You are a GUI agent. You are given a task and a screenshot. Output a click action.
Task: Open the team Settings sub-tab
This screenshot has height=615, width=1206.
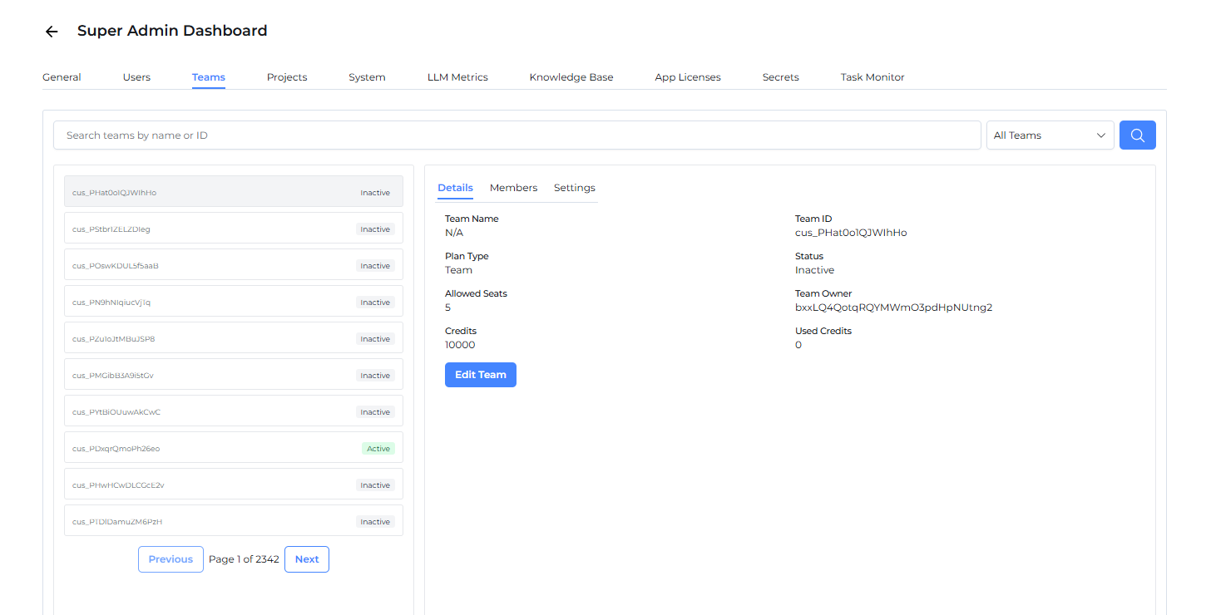click(x=575, y=188)
